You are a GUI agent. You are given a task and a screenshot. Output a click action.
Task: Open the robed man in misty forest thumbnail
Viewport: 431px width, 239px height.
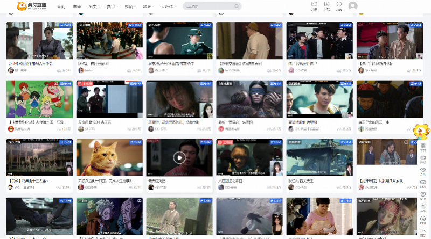point(179,216)
